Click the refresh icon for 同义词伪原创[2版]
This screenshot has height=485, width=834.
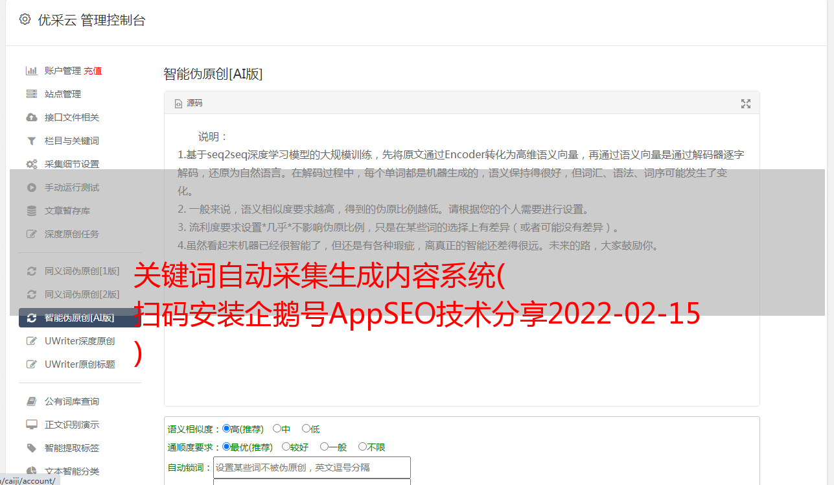(31, 294)
